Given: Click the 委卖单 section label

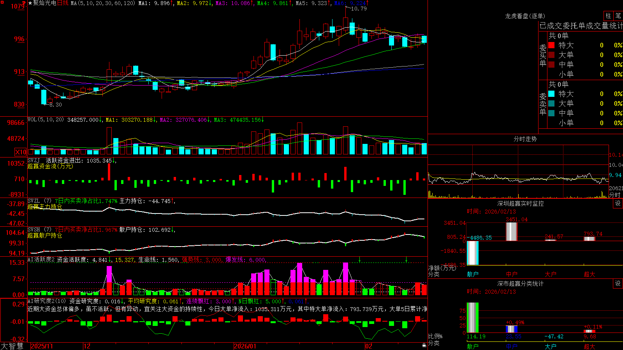Looking at the screenshot, I should click(x=543, y=104).
